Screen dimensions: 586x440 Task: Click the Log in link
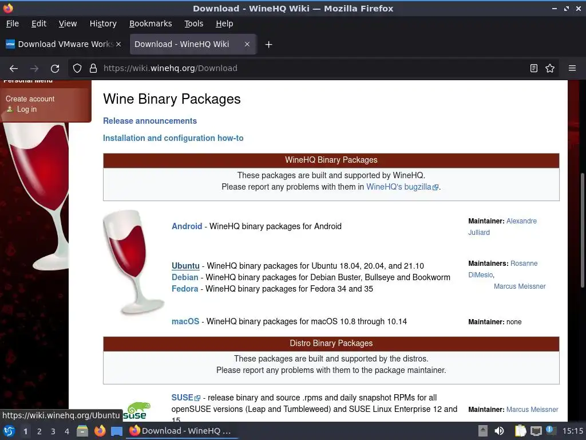26,109
